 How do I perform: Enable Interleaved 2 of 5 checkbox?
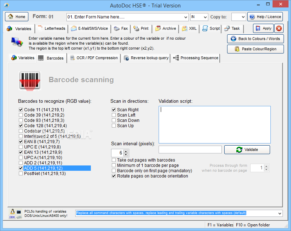click(21, 136)
